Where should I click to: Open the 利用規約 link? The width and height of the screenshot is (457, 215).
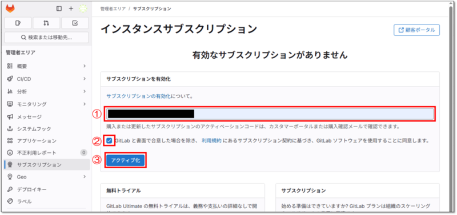pos(211,141)
